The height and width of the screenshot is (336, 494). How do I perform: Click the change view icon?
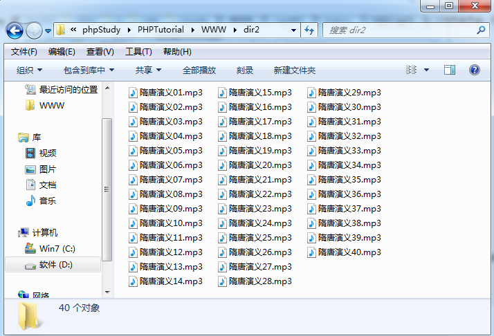click(x=412, y=70)
